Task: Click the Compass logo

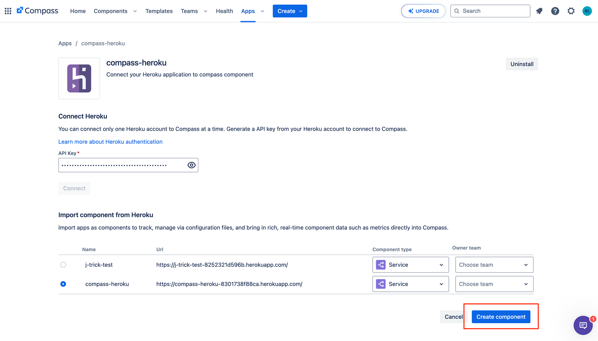Action: coord(37,11)
